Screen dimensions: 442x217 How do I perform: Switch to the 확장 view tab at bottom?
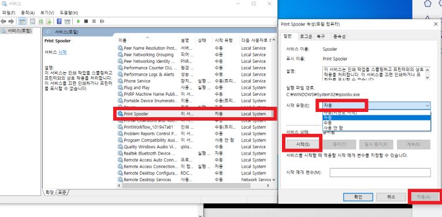pyautogui.click(x=49, y=193)
